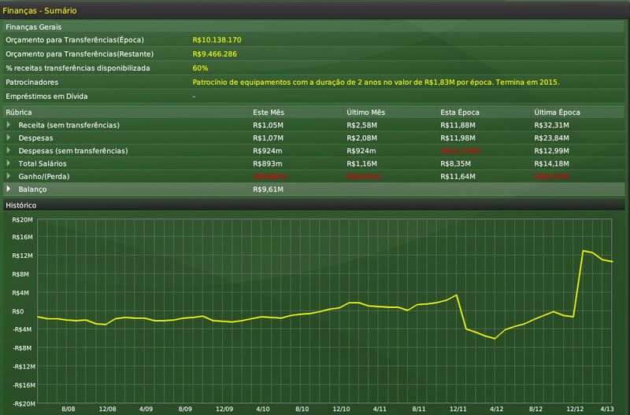Expand the Receita (sem transferências) row arrow
The image size is (630, 415).
click(9, 125)
